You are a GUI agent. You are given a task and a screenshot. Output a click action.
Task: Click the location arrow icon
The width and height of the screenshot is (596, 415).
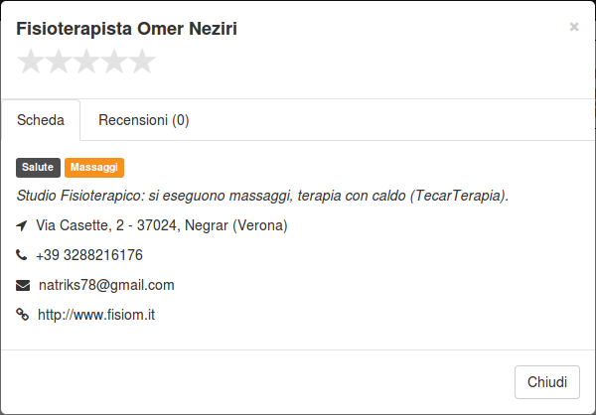[x=22, y=225]
